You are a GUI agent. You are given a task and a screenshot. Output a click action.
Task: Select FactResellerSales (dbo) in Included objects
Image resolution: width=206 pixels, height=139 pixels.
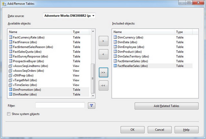153,66
